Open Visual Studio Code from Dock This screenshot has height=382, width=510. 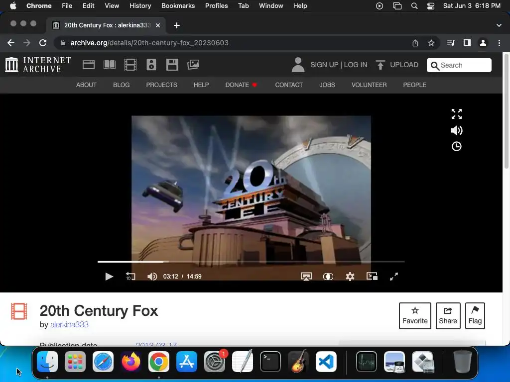coord(326,362)
